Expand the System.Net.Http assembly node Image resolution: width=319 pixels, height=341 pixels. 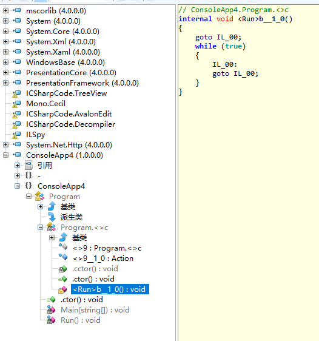point(6,144)
